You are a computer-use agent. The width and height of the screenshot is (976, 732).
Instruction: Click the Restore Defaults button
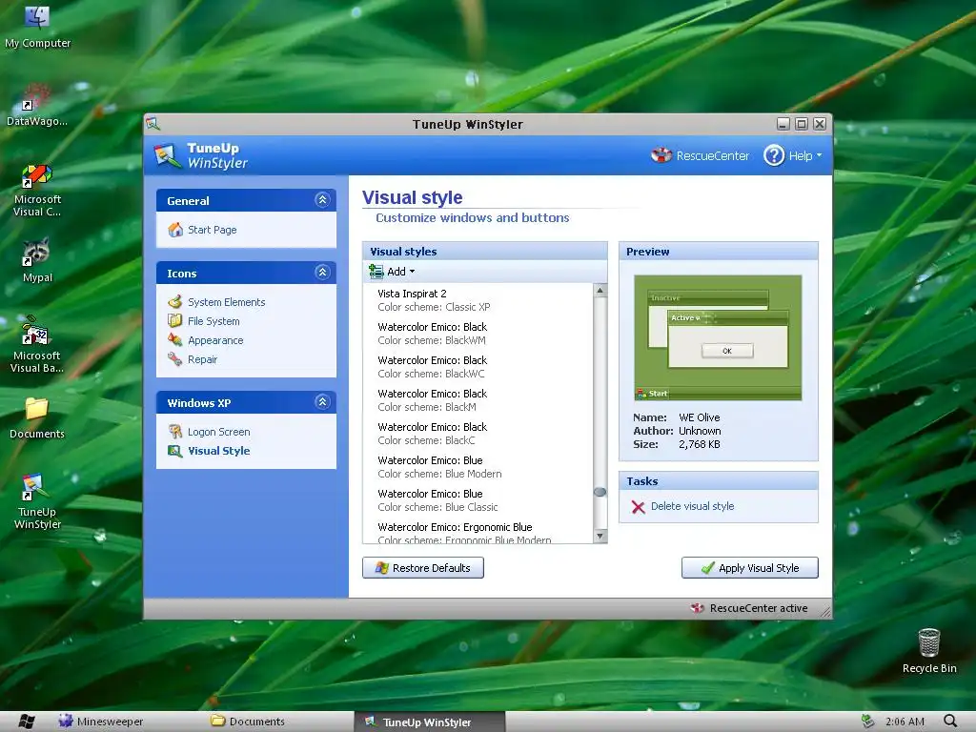(423, 568)
